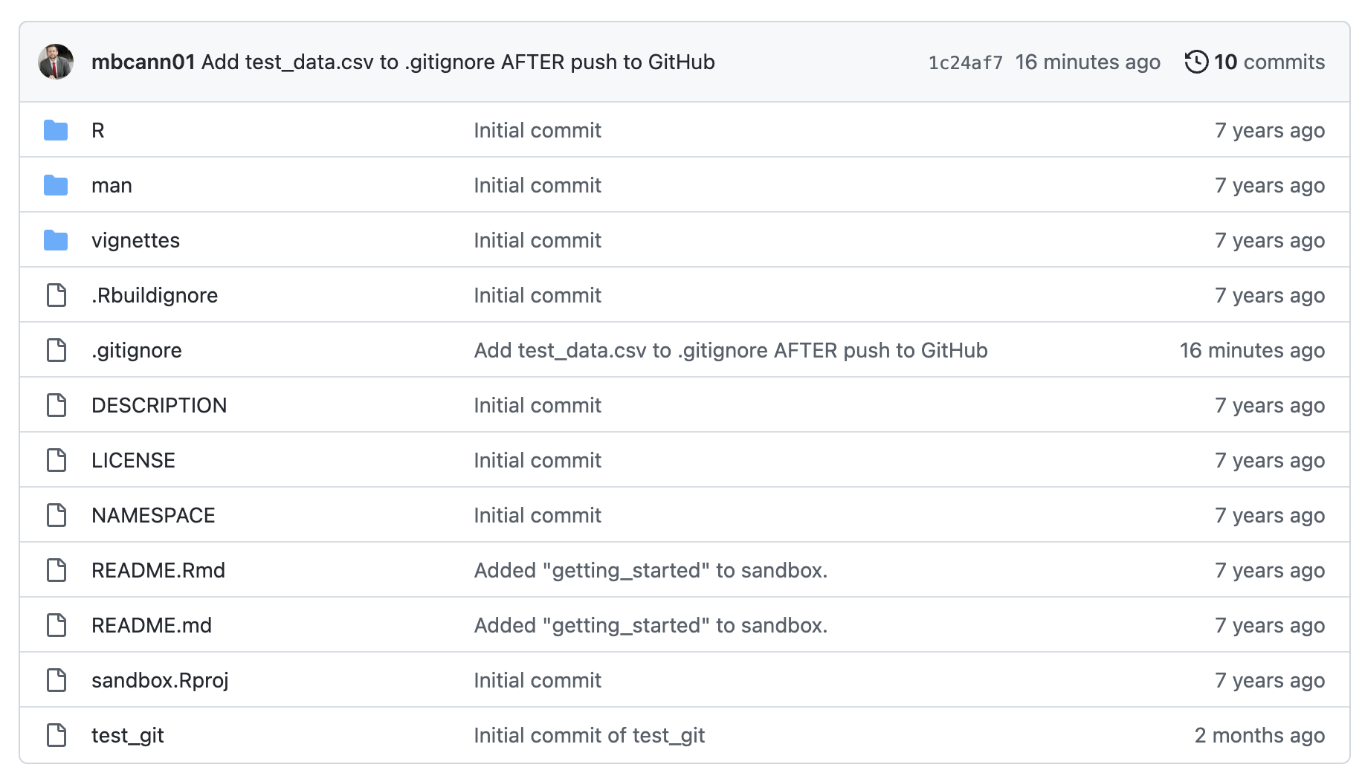
Task: Click the LICENSE file icon
Action: click(56, 460)
